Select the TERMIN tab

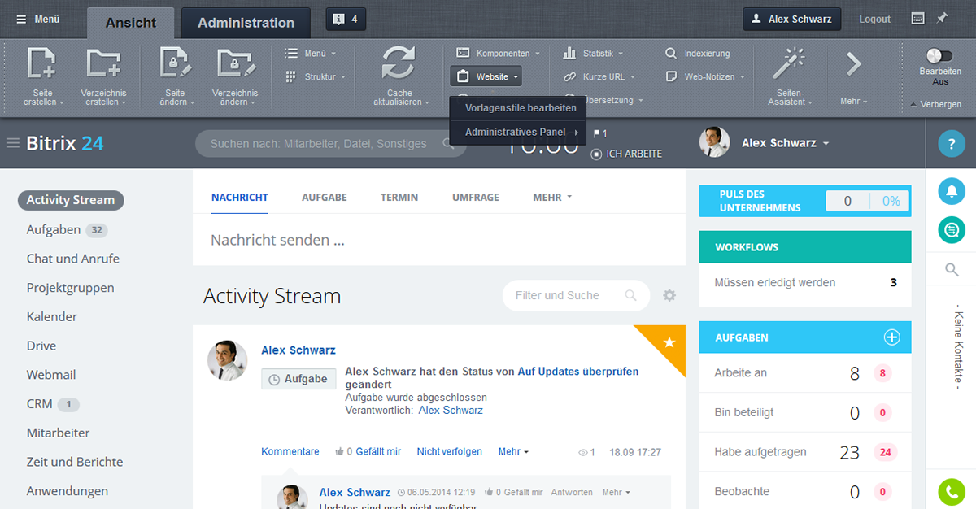[x=399, y=198]
